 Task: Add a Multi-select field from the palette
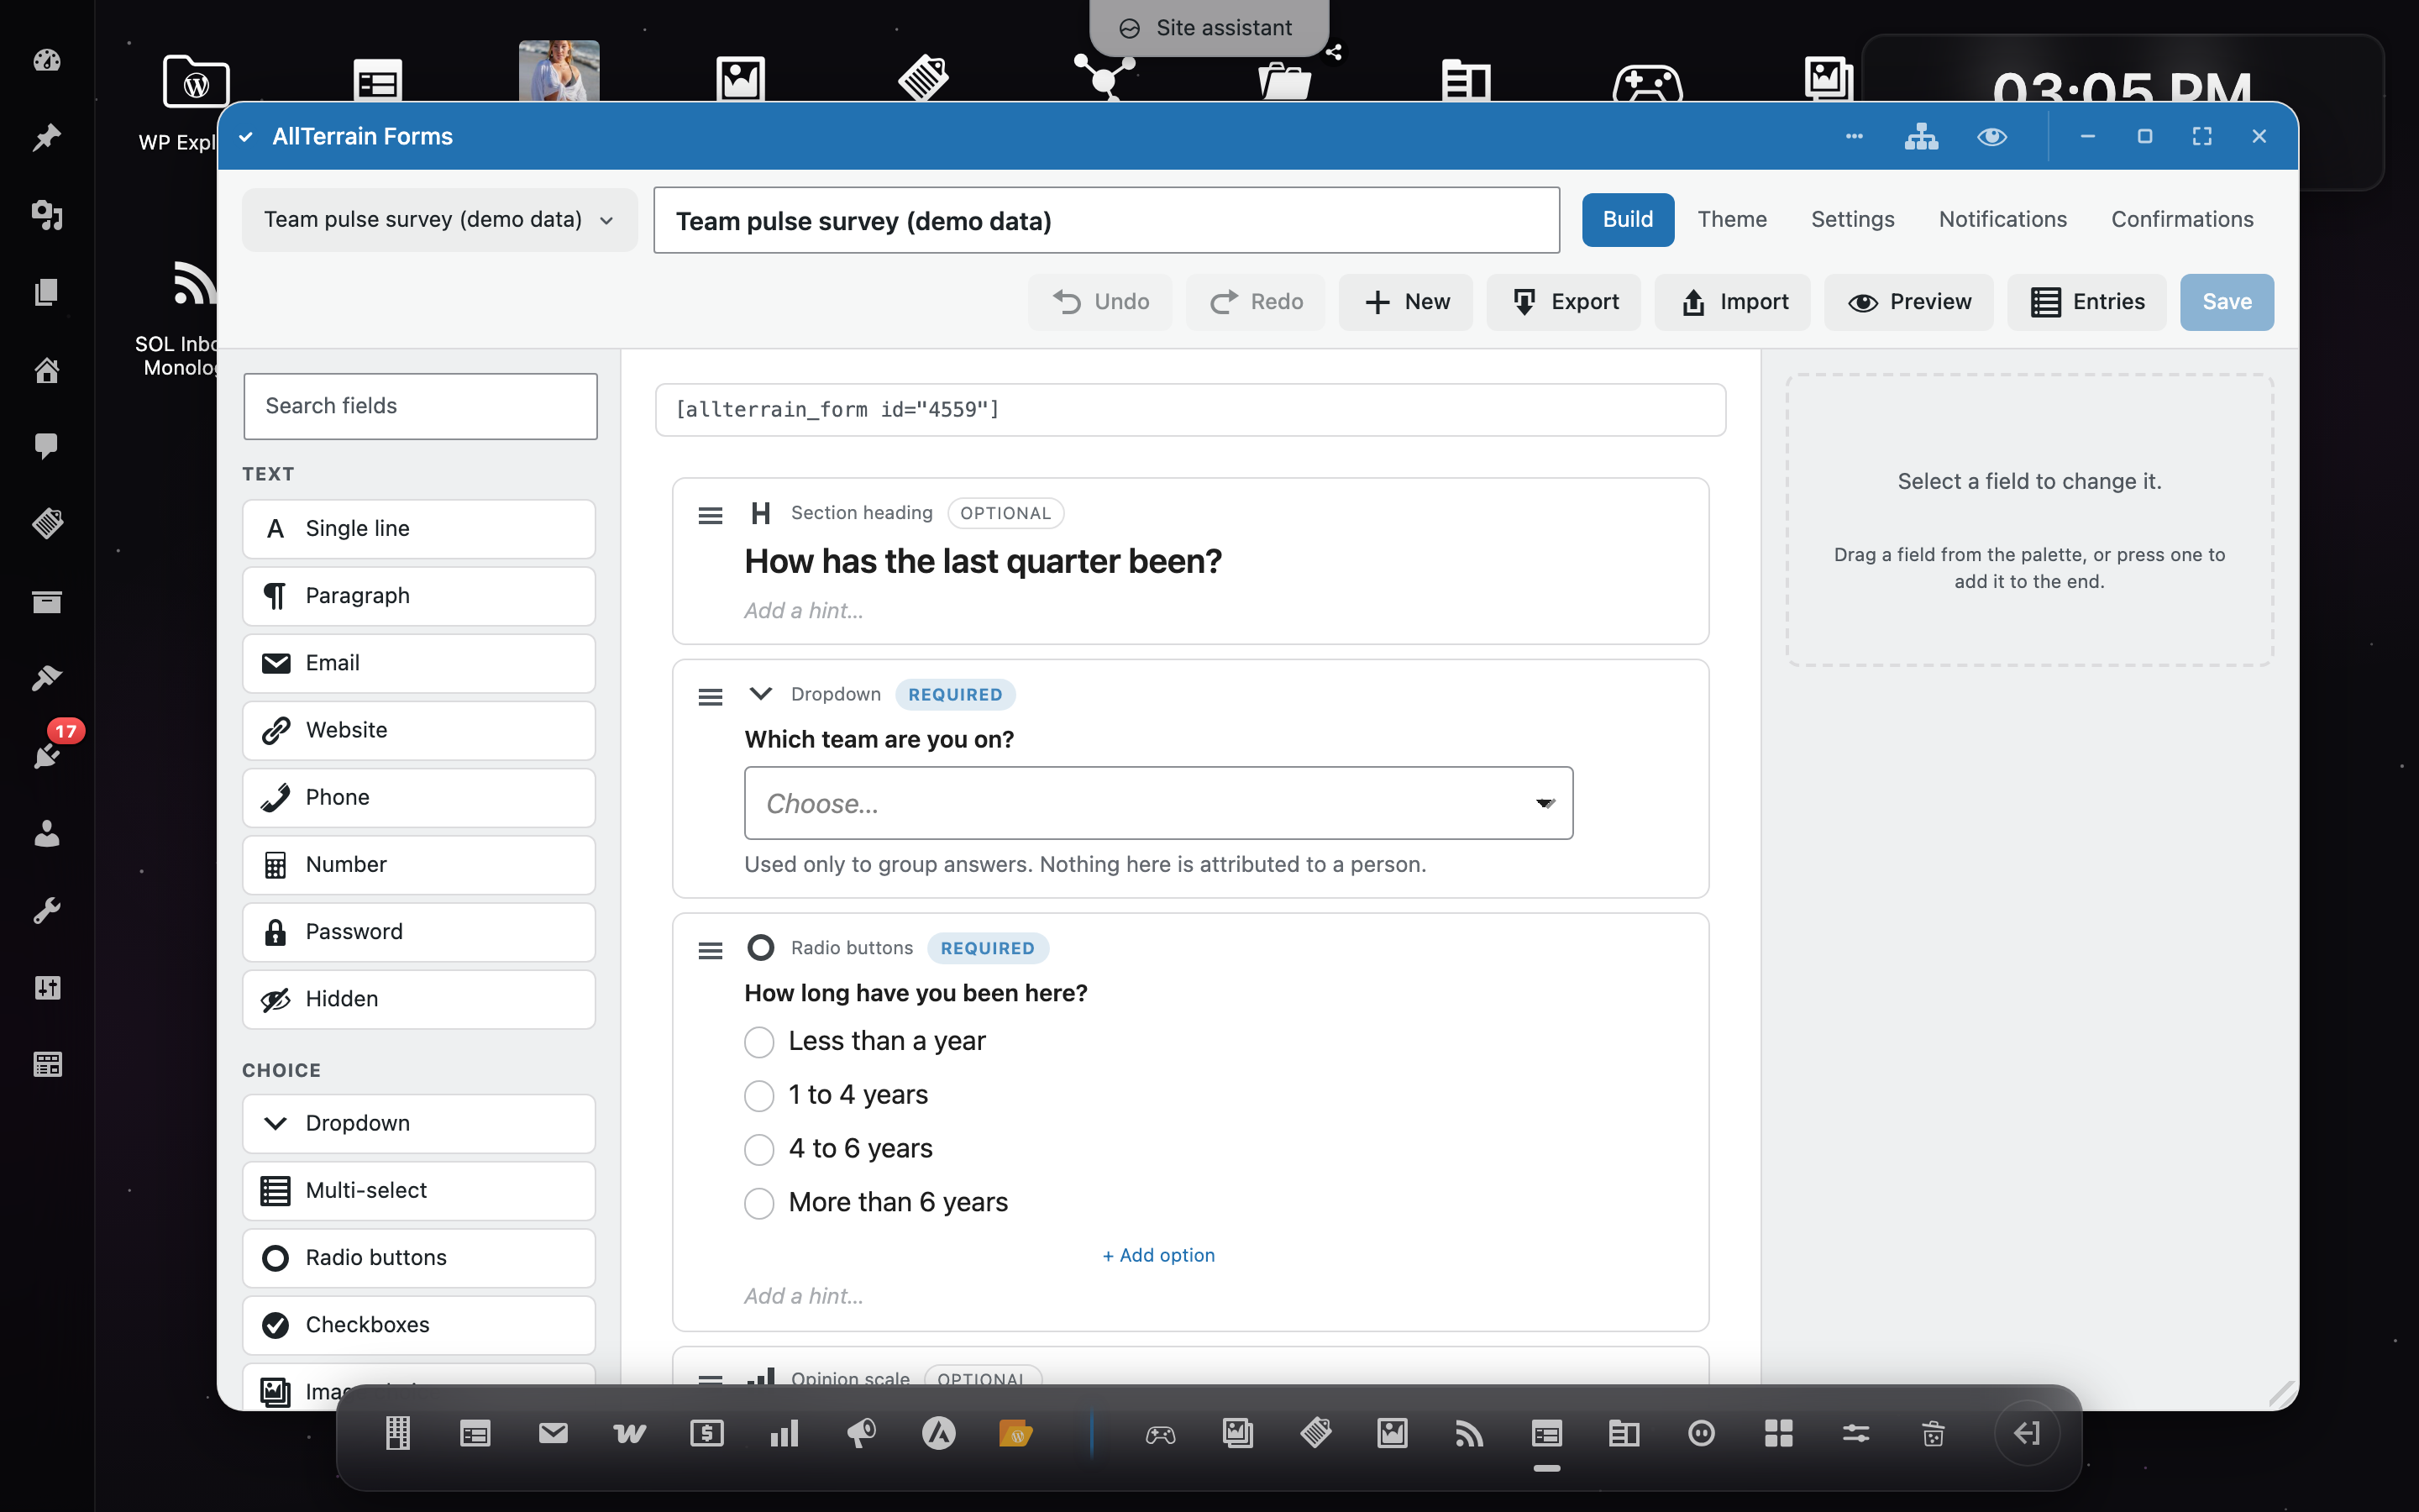419,1190
